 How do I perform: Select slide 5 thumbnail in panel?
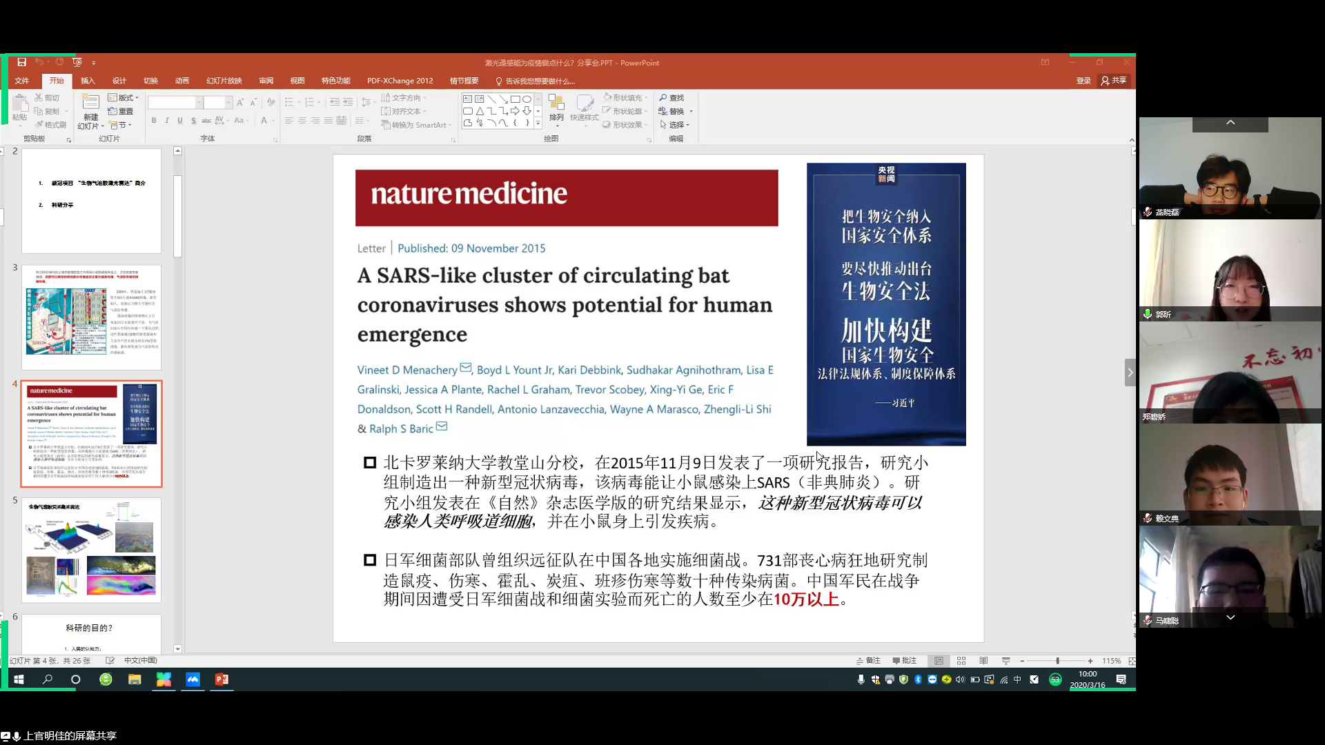91,550
